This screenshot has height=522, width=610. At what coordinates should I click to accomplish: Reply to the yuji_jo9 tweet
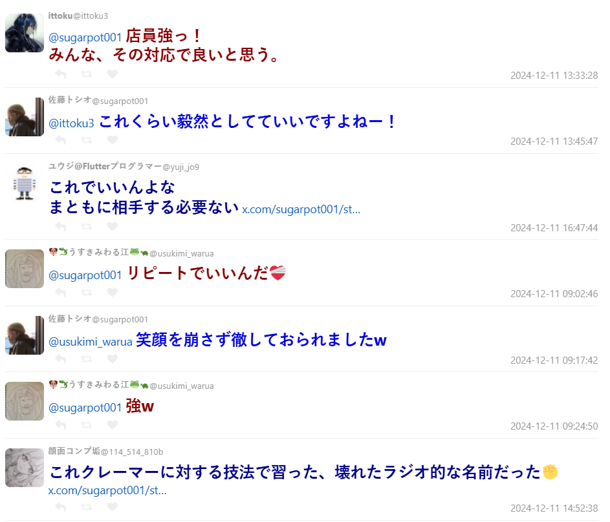coord(61,226)
